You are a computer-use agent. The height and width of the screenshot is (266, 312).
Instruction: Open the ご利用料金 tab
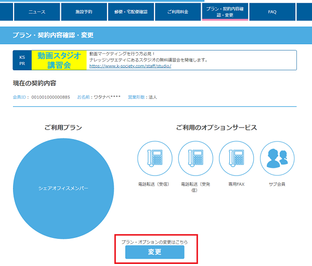click(x=178, y=12)
